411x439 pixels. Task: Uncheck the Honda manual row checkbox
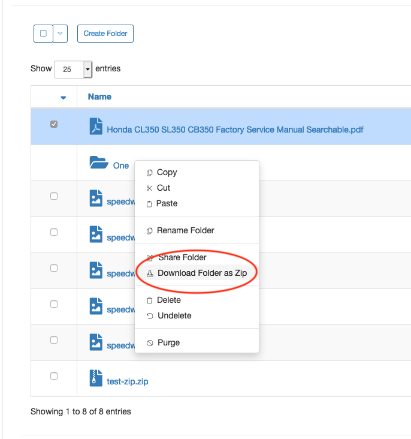click(54, 124)
